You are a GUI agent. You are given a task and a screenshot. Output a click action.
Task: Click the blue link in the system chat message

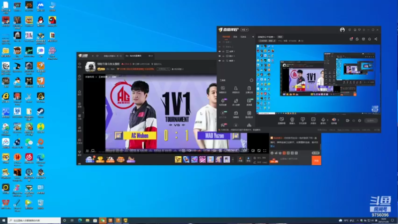(273, 146)
